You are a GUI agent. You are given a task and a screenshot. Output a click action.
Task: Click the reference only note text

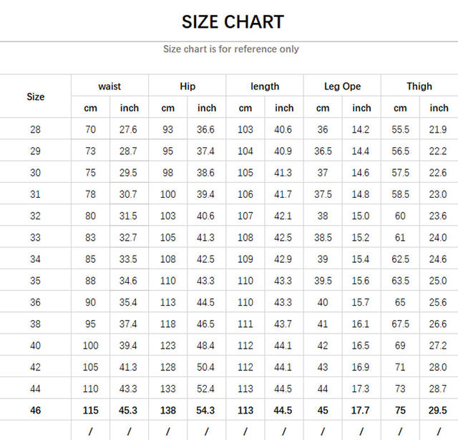tap(231, 49)
